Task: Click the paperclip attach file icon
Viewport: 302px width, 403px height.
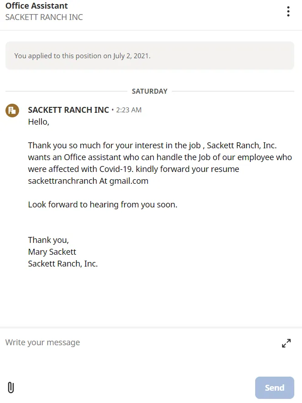Action: click(x=11, y=388)
